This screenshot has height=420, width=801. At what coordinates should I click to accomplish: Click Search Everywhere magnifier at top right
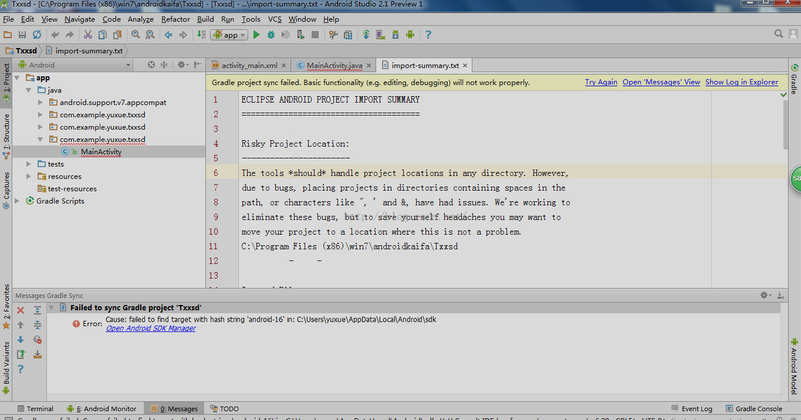coord(779,34)
